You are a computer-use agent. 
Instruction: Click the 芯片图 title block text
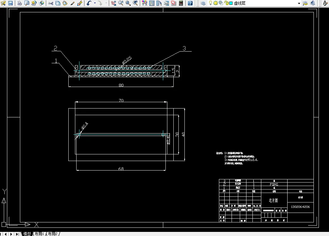point(273,200)
